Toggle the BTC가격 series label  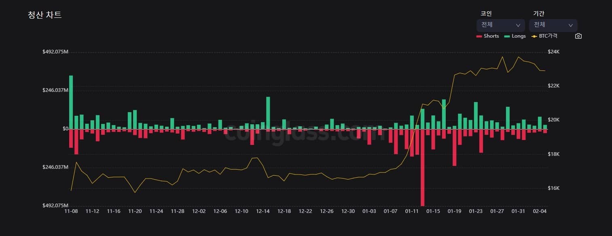[x=548, y=36]
